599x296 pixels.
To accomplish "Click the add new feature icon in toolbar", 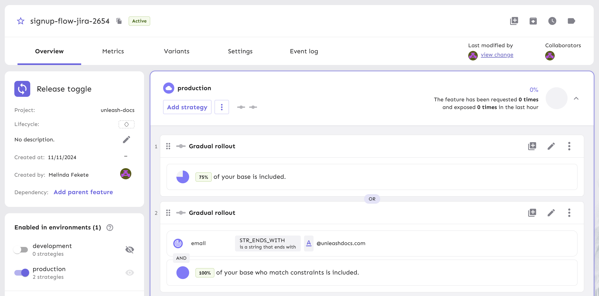I will [x=515, y=21].
